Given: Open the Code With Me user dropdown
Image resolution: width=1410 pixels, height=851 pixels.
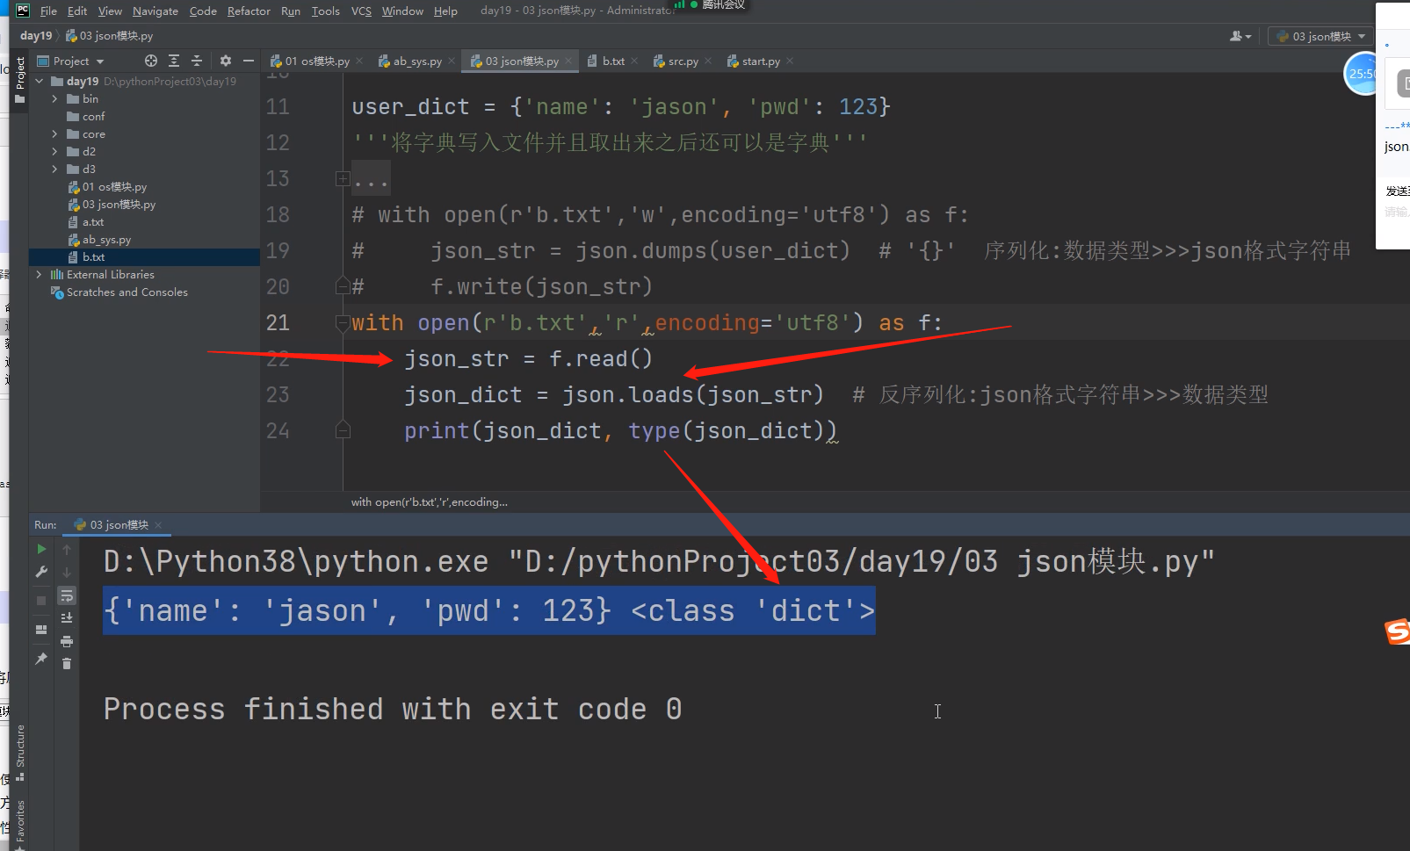Looking at the screenshot, I should pyautogui.click(x=1240, y=36).
